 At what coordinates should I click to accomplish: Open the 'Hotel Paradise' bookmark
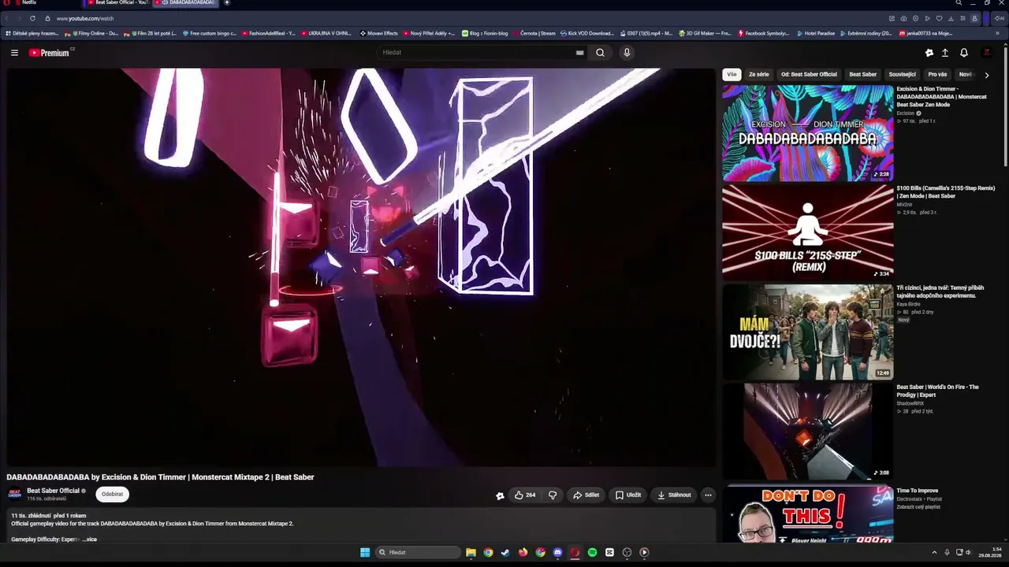pos(816,33)
